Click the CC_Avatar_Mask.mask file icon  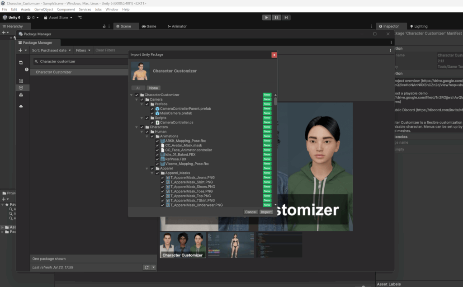(x=162, y=145)
